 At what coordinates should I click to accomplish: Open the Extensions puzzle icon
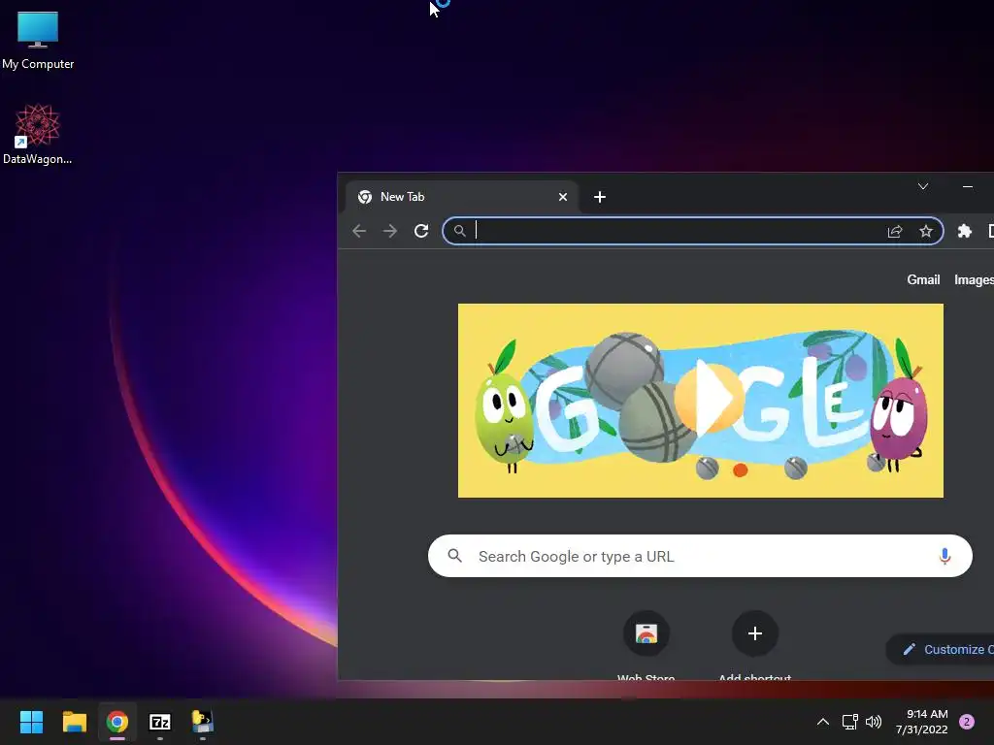964,231
